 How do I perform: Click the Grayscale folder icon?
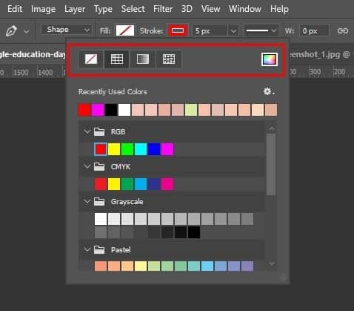pos(99,201)
